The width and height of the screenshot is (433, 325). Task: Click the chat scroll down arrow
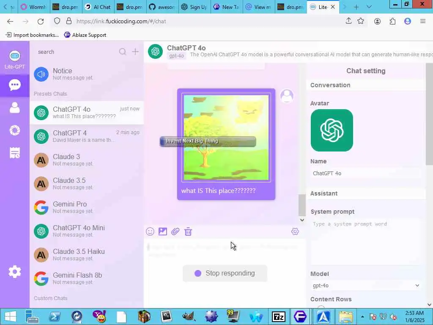click(302, 220)
